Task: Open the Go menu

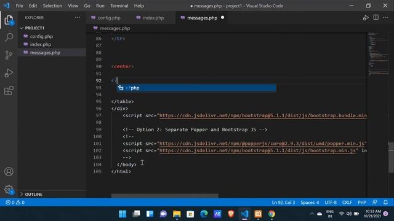Action: click(x=87, y=6)
